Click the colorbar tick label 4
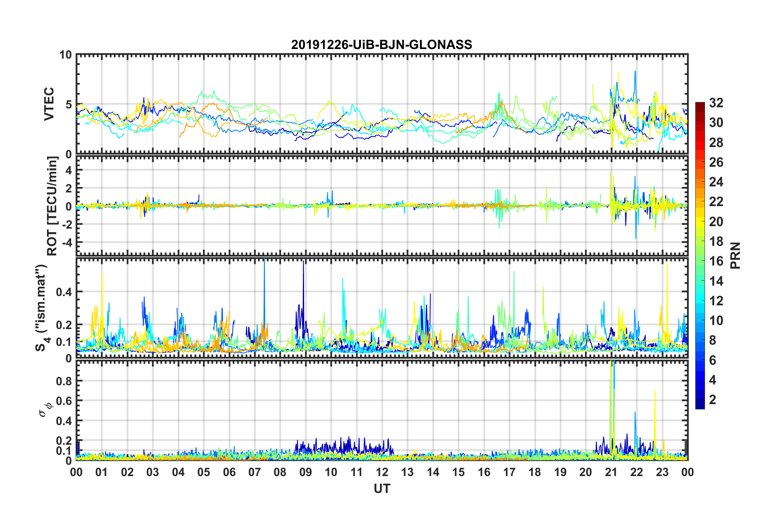Viewport: 764px width, 511px height. pyautogui.click(x=713, y=380)
